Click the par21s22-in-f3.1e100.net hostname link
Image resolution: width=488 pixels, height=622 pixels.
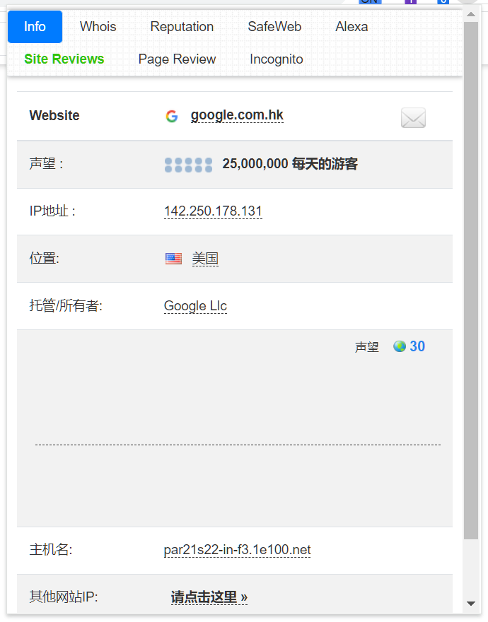click(x=237, y=550)
